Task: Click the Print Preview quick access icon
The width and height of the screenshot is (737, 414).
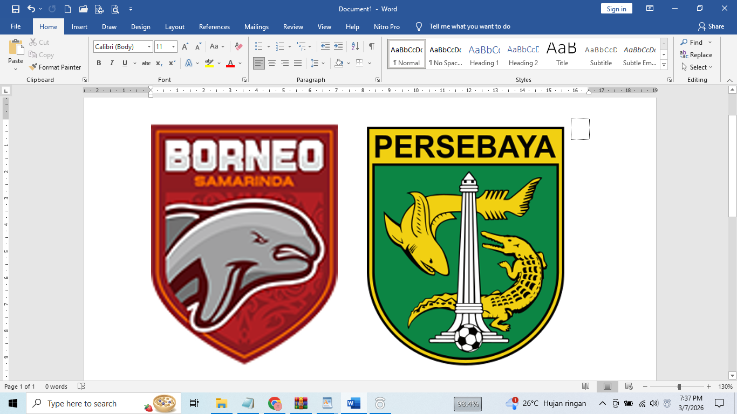Action: tap(115, 9)
